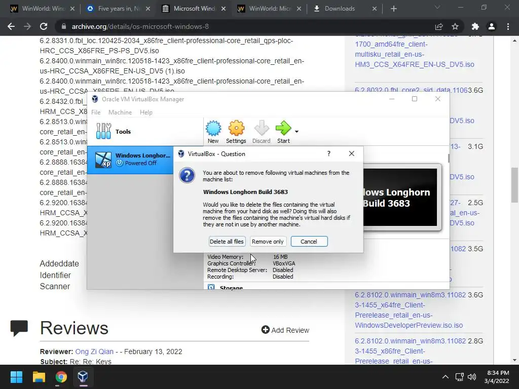Bookmark this page with star icon
The height and width of the screenshot is (389, 519).
(x=455, y=26)
